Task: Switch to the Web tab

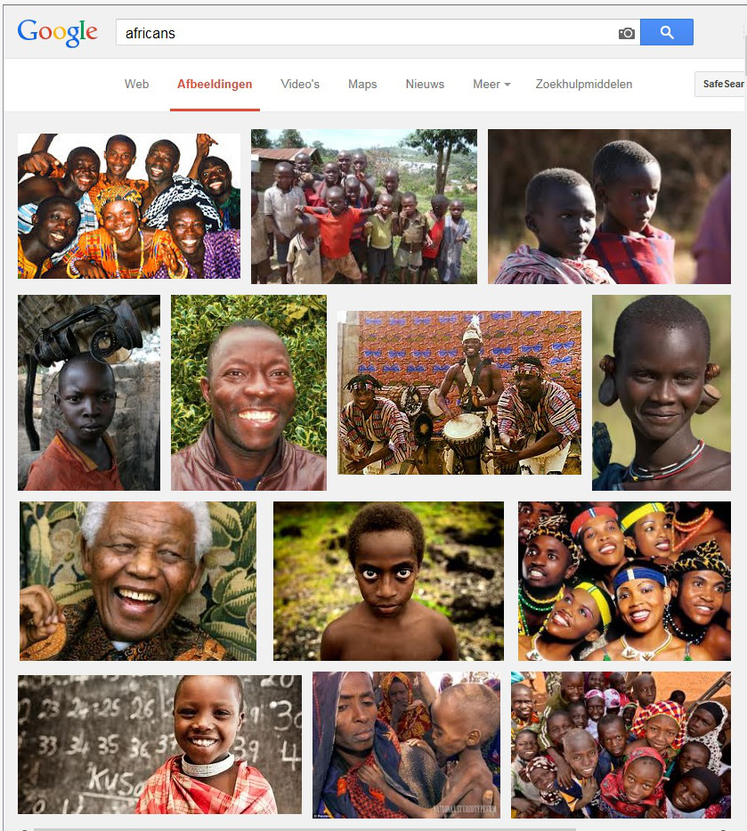Action: tap(137, 85)
